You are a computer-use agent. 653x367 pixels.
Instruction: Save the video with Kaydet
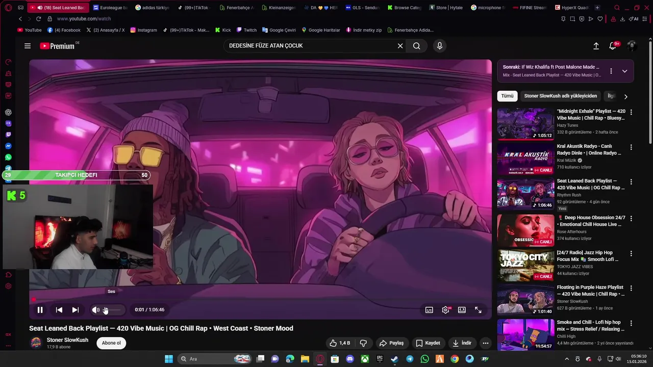pos(428,343)
